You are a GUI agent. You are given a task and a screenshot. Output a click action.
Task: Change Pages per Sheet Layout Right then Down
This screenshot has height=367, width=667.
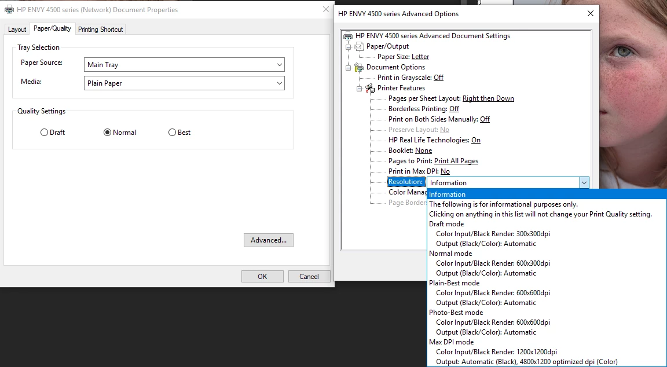(488, 98)
